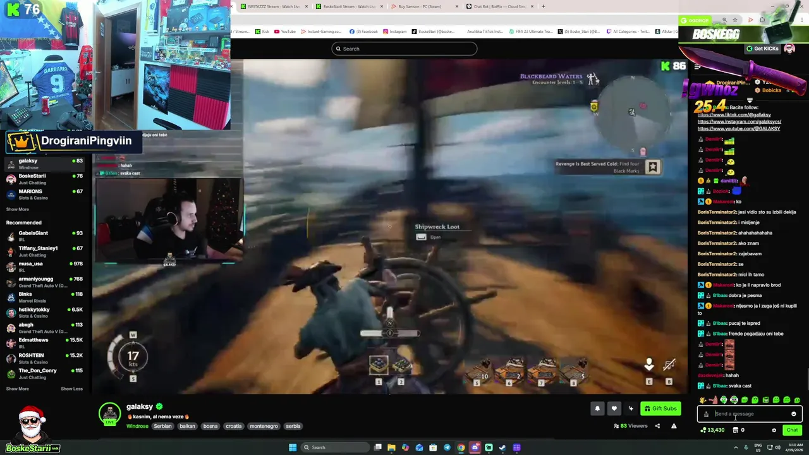
Task: Open the browser extensions puzzle icon
Action: point(763,20)
